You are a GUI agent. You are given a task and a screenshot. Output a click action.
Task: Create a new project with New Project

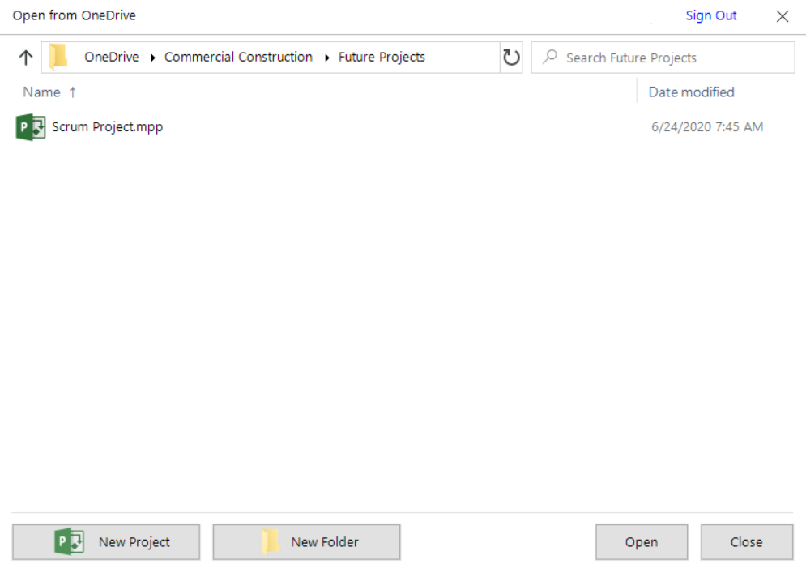pyautogui.click(x=106, y=542)
